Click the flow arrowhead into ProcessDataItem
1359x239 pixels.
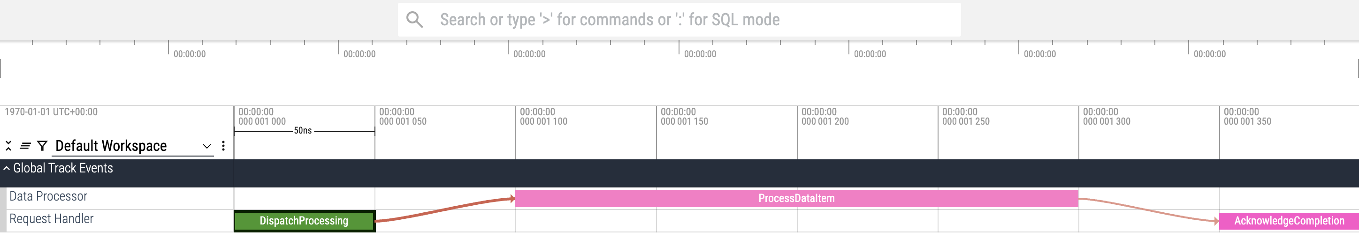pos(512,199)
